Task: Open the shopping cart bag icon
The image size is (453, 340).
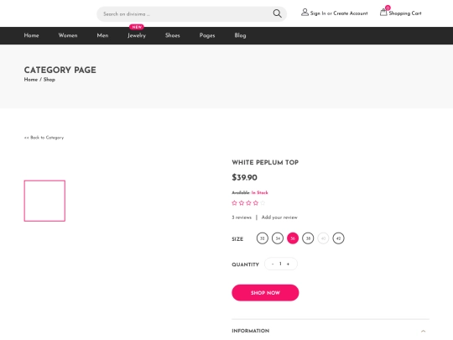Action: tap(383, 13)
